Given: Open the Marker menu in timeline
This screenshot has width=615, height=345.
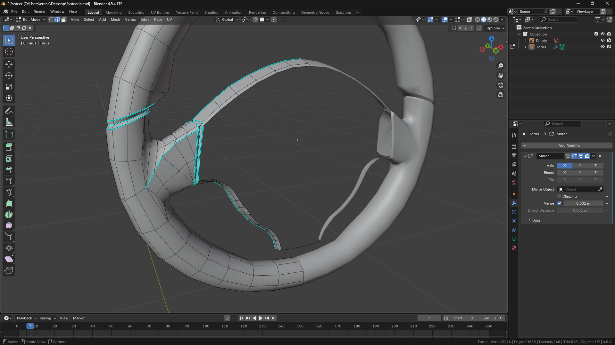Looking at the screenshot, I should pos(79,318).
